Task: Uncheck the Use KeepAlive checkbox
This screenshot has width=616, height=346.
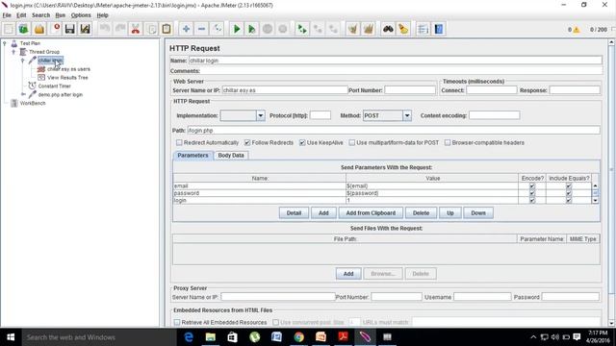Action: coord(302,142)
